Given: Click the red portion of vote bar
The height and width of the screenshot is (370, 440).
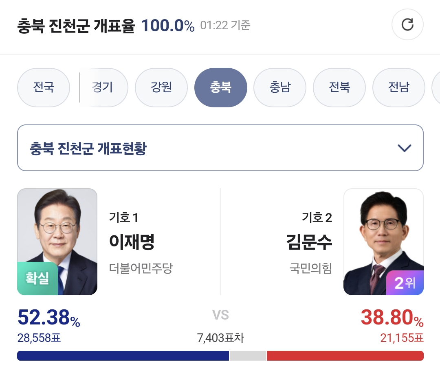Looking at the screenshot, I should pyautogui.click(x=345, y=356).
